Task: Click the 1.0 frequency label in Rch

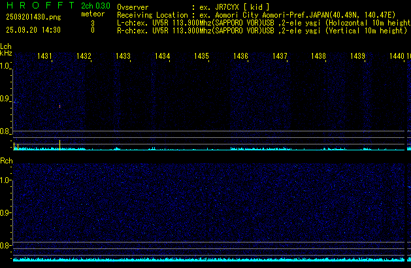Action: [5, 180]
